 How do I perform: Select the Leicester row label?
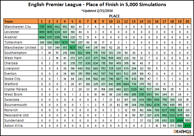coord(12,32)
